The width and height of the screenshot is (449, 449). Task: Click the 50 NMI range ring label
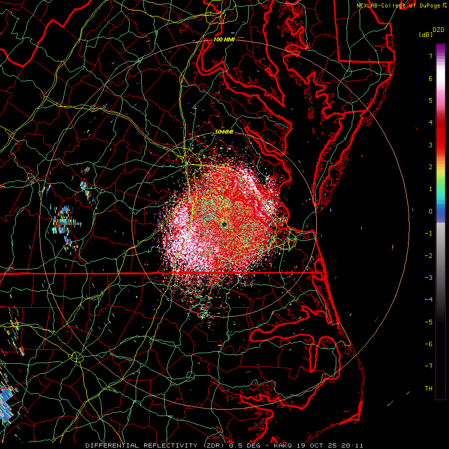tap(224, 132)
